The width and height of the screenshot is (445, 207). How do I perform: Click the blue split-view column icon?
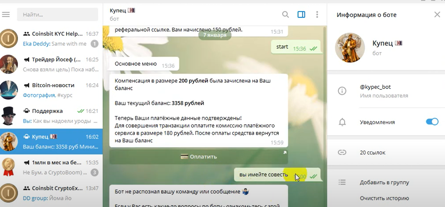point(301,14)
